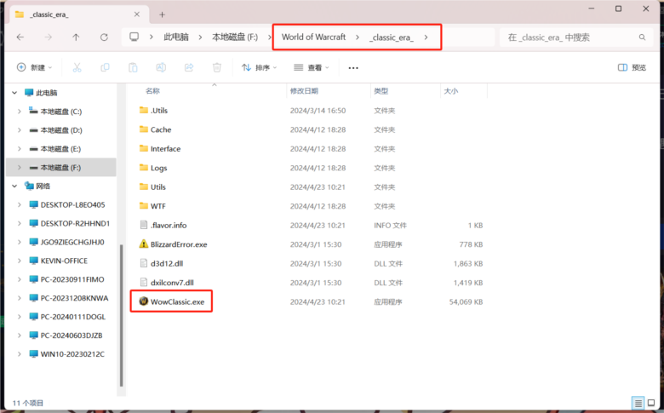Select the Interface folder name
Viewport: 664px width, 413px height.
(x=165, y=149)
